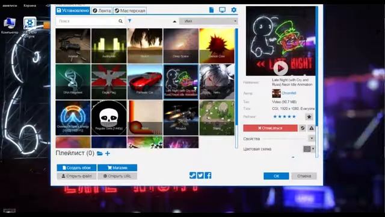Viewport: 385px width, 217px height.
Task: Click the red Отписаться button
Action: 270,128
